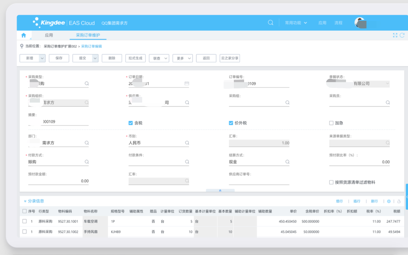Disable the 价外税 checkbox

click(231, 122)
